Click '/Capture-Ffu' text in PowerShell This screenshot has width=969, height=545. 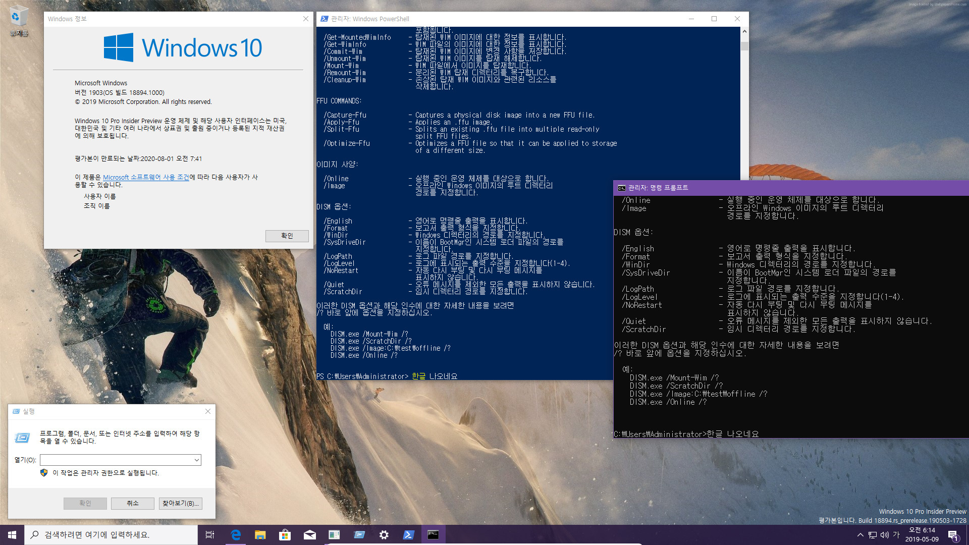pos(345,115)
